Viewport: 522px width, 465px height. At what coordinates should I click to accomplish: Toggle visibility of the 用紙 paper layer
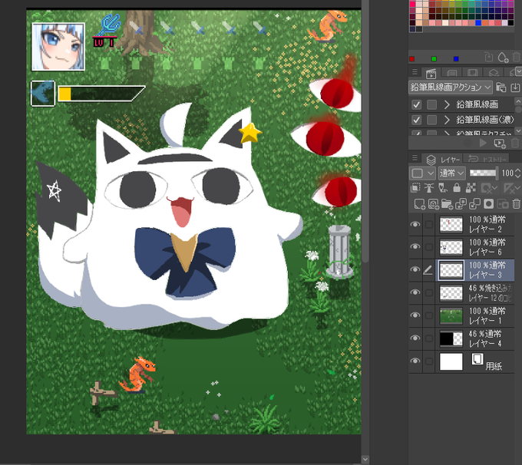[x=415, y=361]
